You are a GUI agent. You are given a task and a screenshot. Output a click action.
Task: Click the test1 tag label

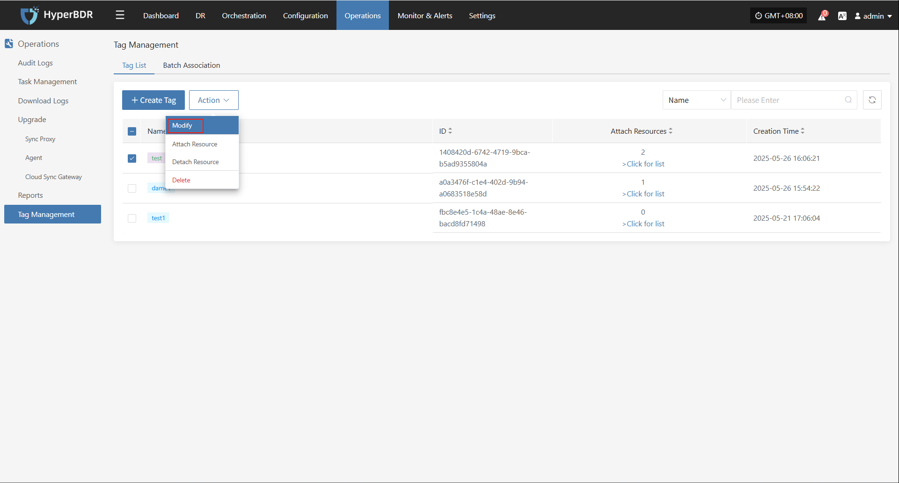[158, 218]
